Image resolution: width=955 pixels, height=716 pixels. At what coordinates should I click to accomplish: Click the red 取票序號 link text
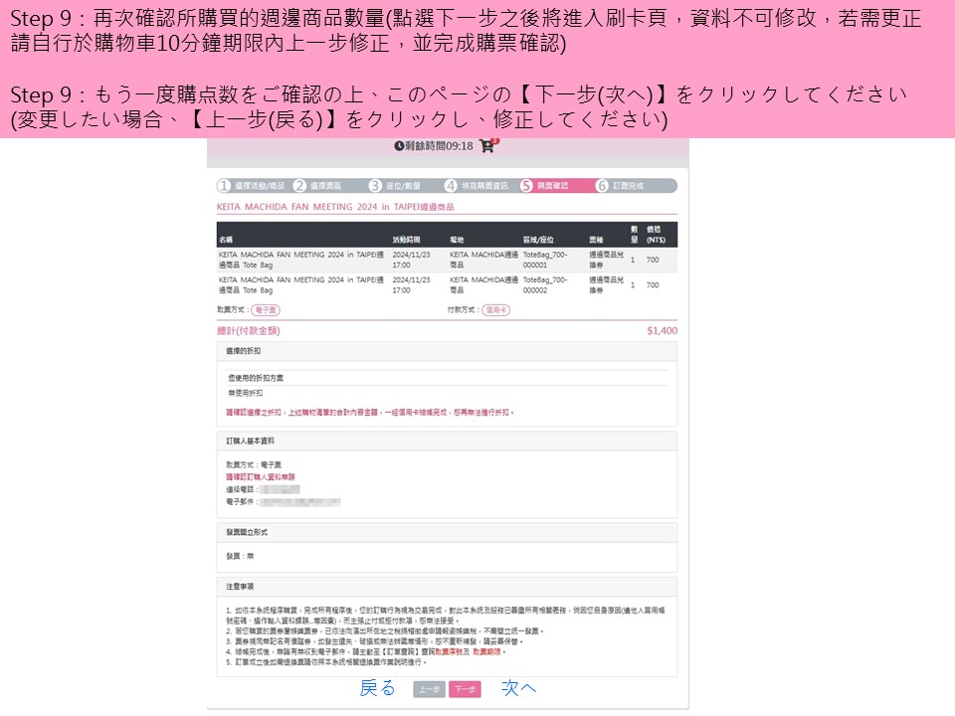point(447,650)
